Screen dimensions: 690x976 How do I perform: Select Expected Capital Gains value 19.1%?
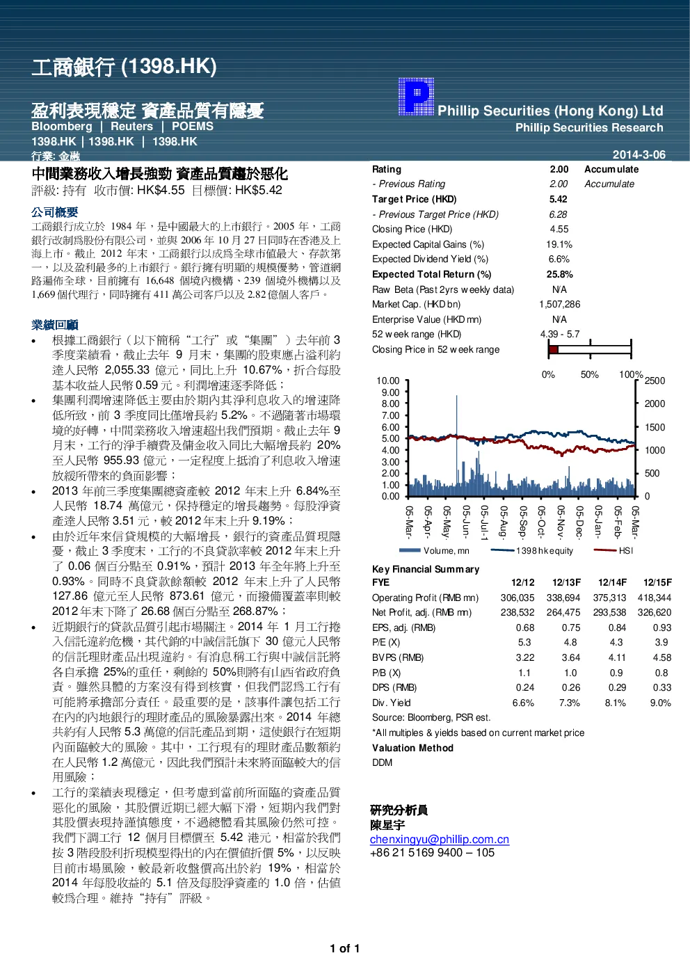point(559,244)
